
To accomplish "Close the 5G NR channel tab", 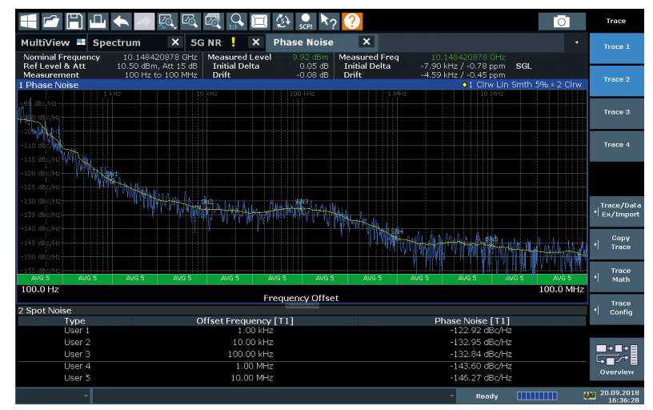I will [256, 42].
